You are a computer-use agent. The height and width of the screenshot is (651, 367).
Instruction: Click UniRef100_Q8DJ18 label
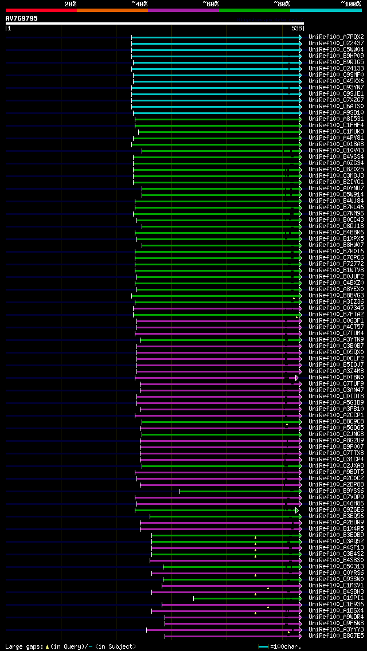tap(336, 226)
